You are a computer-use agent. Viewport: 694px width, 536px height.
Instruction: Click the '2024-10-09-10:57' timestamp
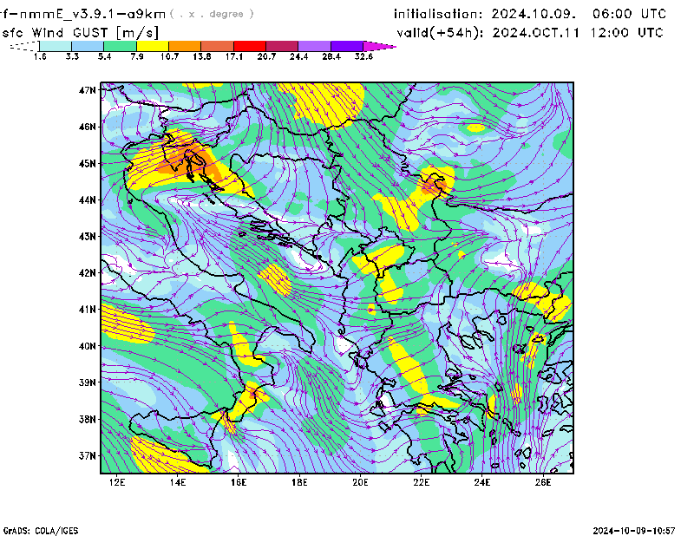[634, 531]
